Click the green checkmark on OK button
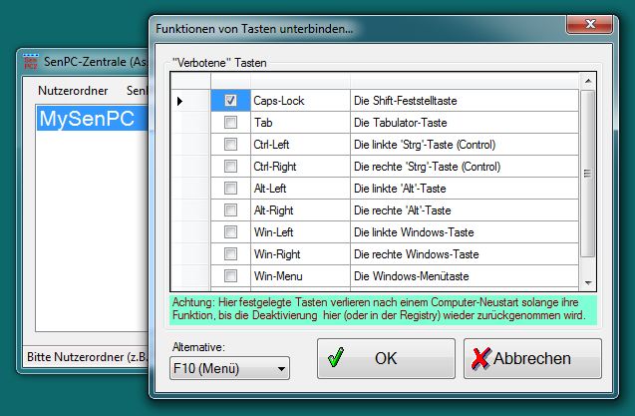The width and height of the screenshot is (635, 416). click(x=335, y=358)
